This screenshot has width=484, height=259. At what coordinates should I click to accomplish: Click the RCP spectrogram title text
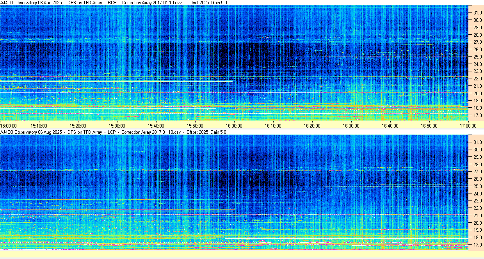pos(113,3)
